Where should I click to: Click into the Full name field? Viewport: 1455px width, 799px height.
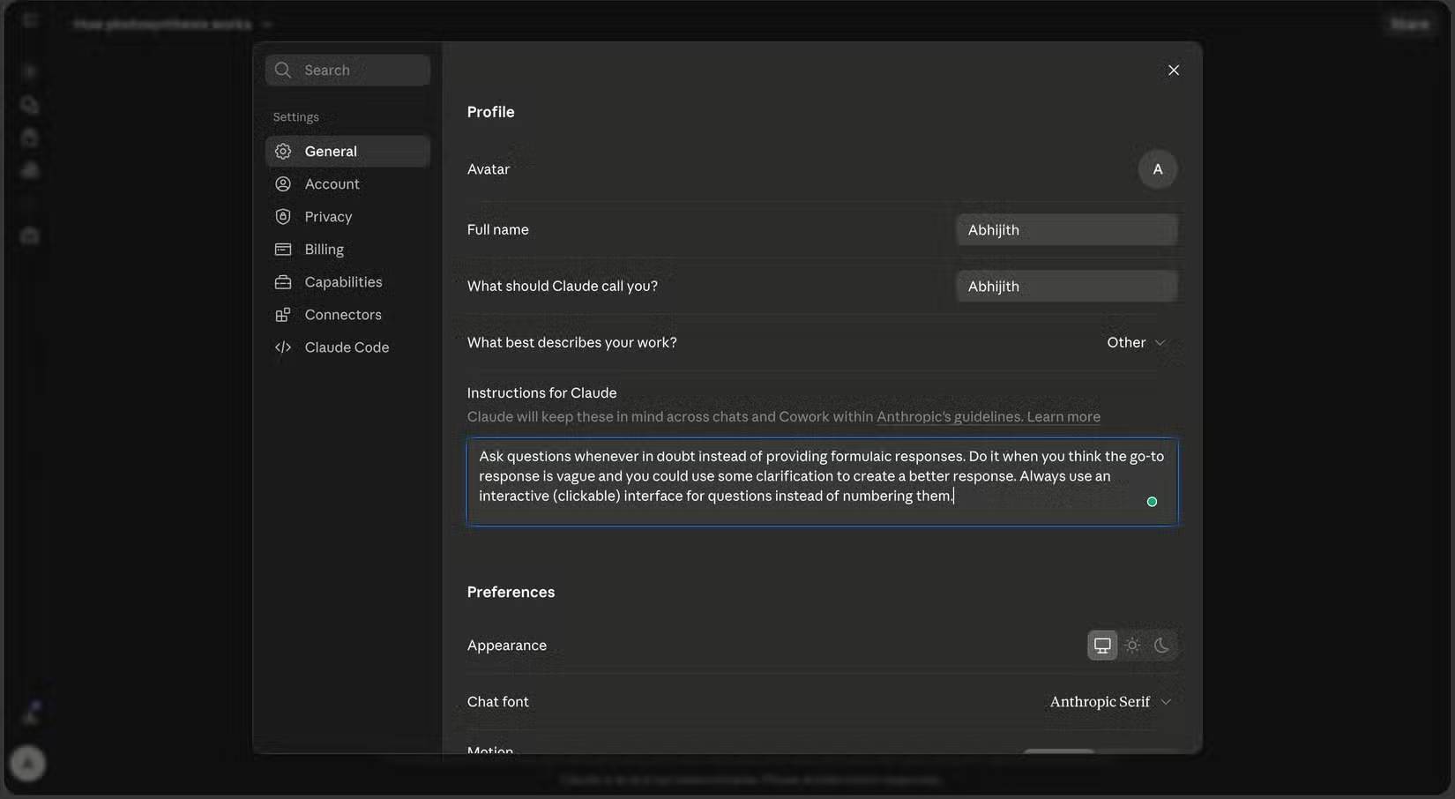pos(1067,230)
